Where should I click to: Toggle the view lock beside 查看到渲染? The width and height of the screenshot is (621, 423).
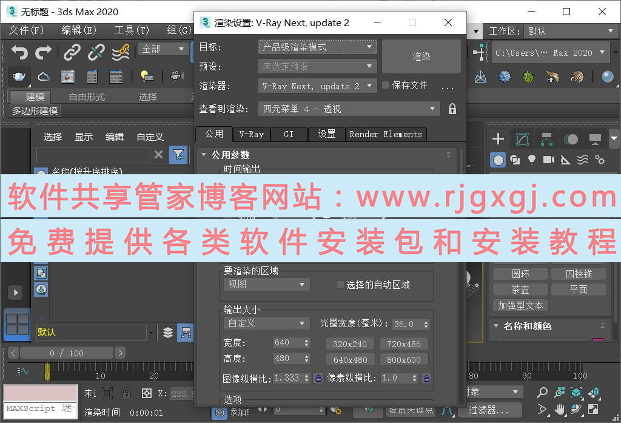(452, 109)
